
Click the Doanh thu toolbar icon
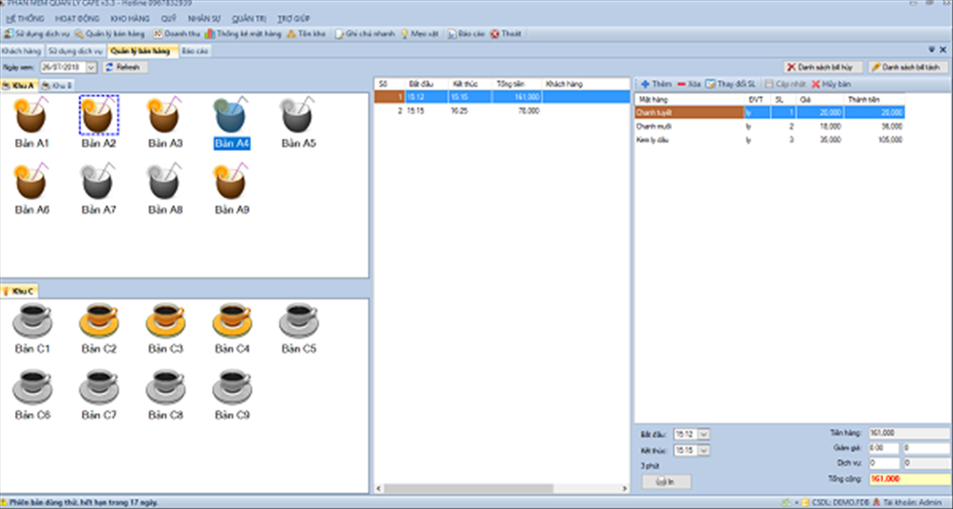pos(158,34)
